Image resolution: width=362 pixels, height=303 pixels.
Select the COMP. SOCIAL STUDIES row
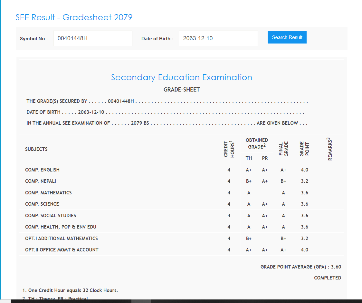[x=51, y=216]
